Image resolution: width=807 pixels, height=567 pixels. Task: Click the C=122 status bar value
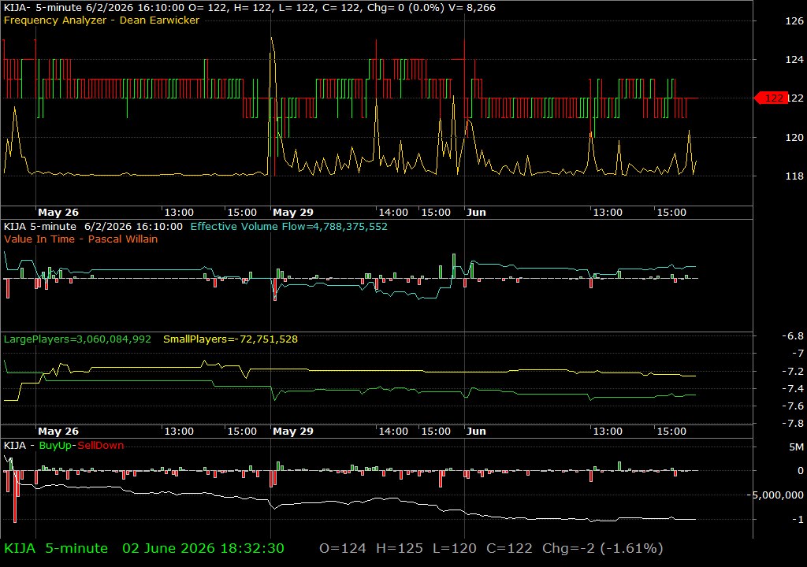pyautogui.click(x=510, y=548)
